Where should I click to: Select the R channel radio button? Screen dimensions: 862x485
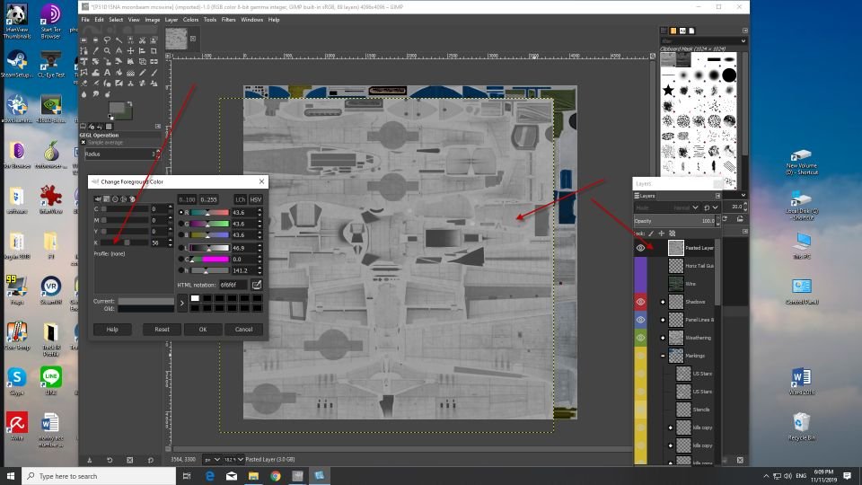[x=180, y=212]
